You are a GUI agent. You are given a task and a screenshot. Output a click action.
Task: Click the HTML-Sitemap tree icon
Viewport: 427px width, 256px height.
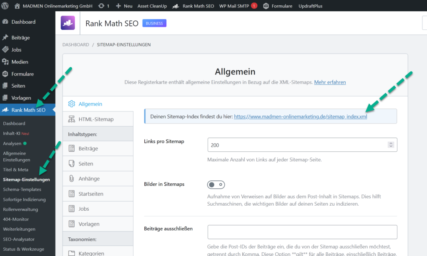(72, 119)
